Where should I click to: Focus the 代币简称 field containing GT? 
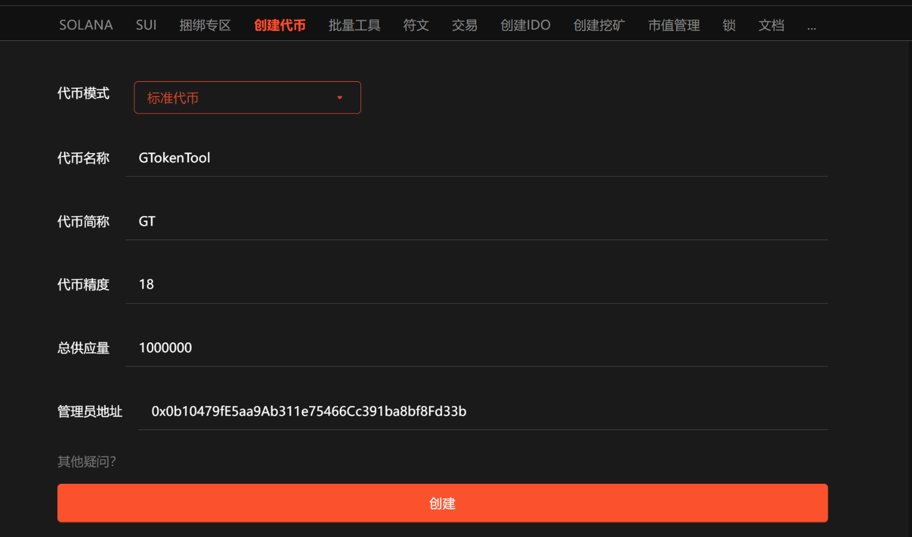(477, 221)
